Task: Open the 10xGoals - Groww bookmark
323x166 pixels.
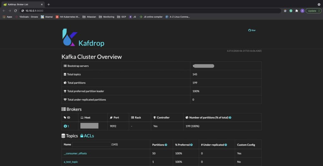Action: pyautogui.click(x=27, y=17)
